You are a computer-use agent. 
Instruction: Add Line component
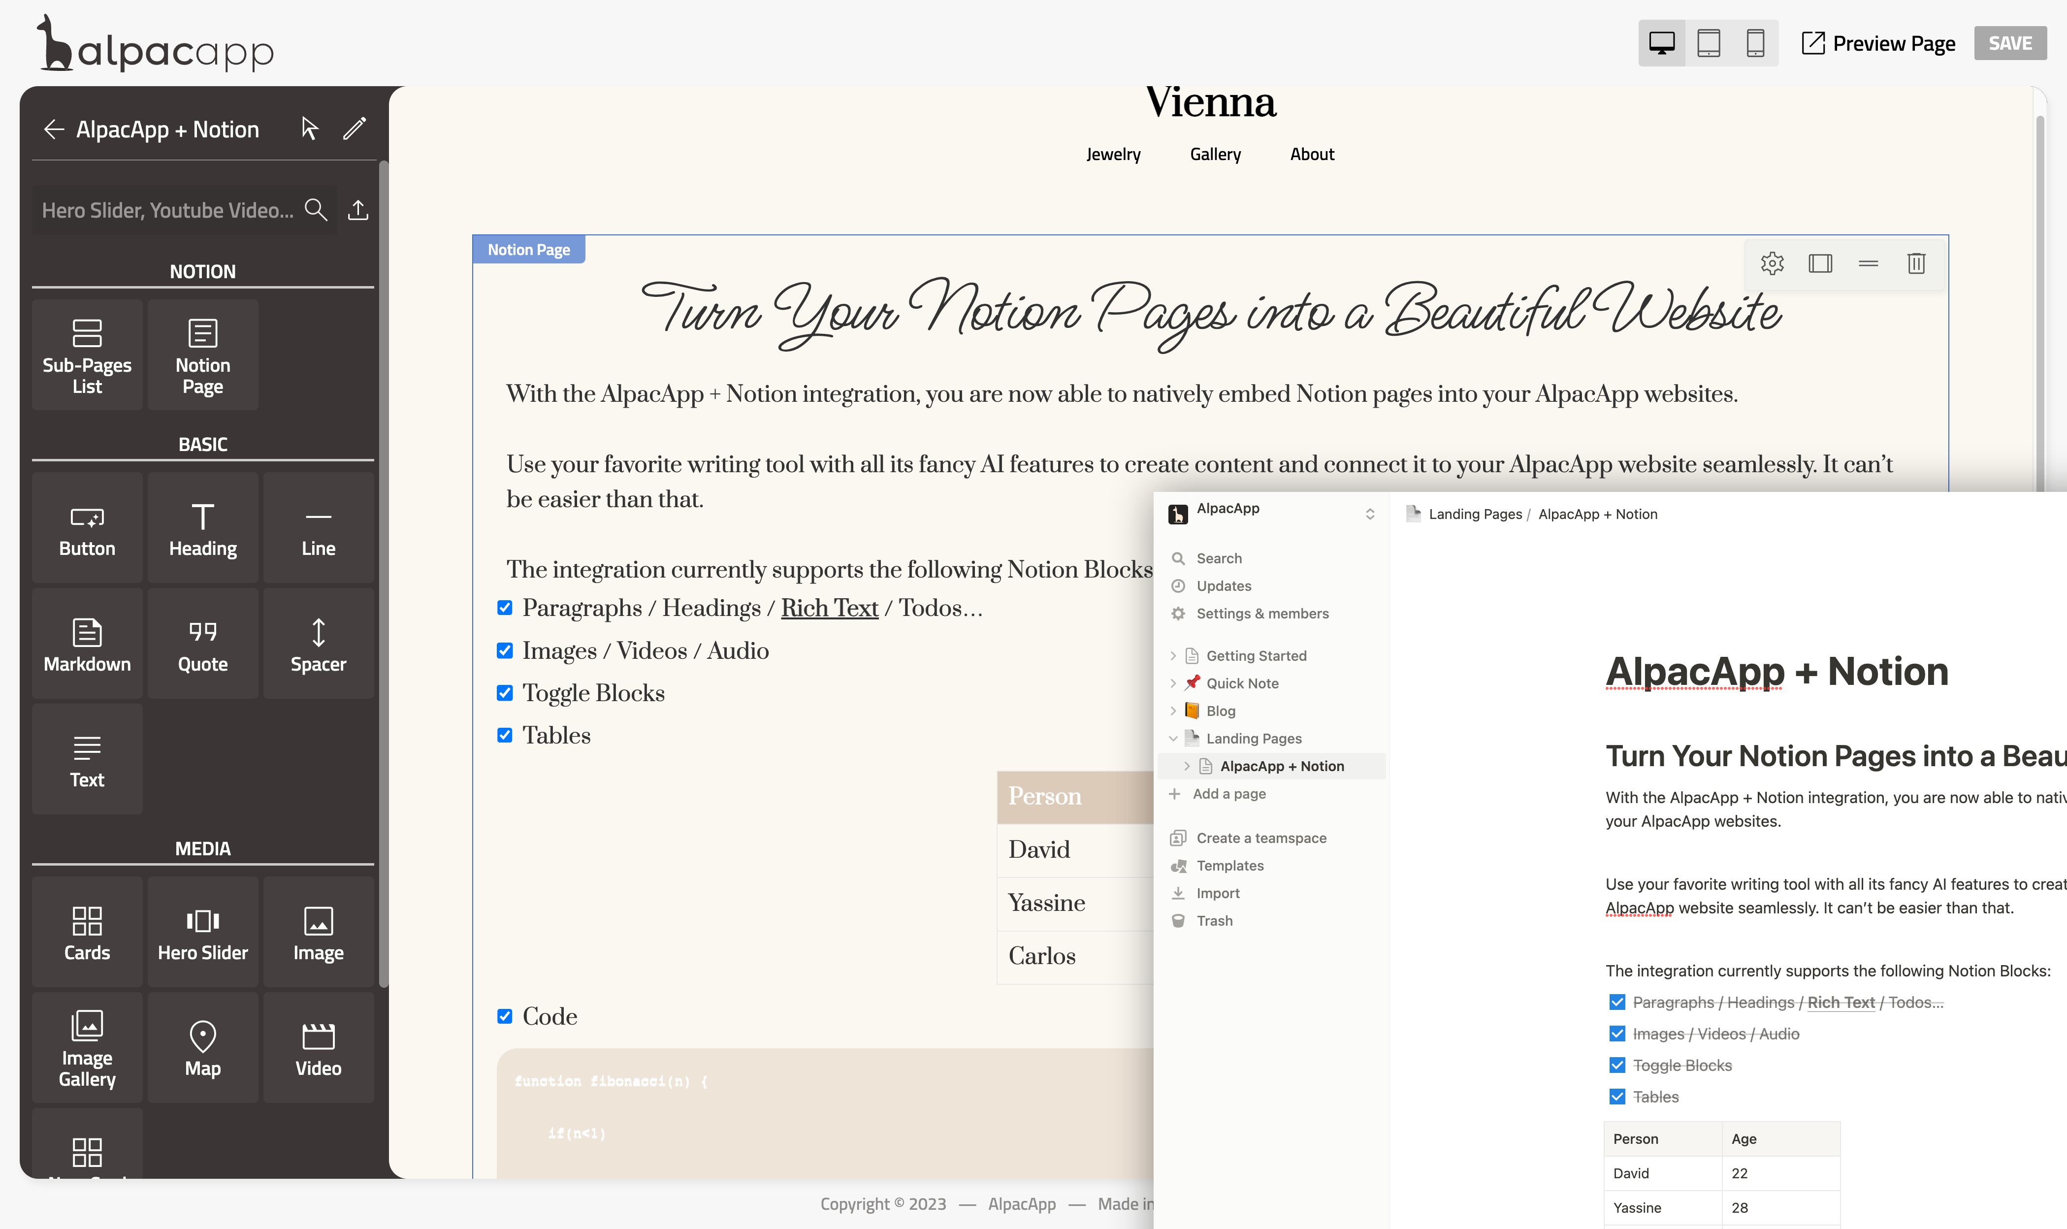click(x=319, y=527)
